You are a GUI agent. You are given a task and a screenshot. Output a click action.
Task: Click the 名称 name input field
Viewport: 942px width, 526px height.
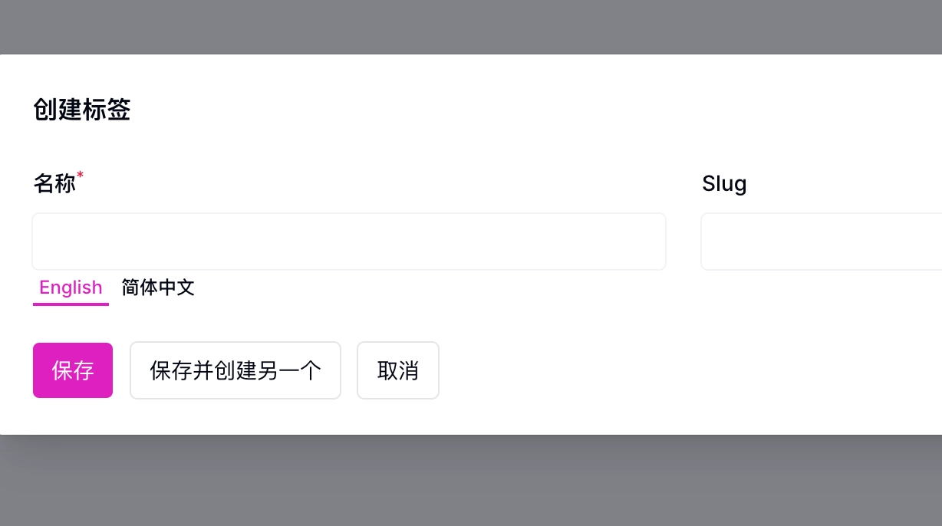(349, 242)
